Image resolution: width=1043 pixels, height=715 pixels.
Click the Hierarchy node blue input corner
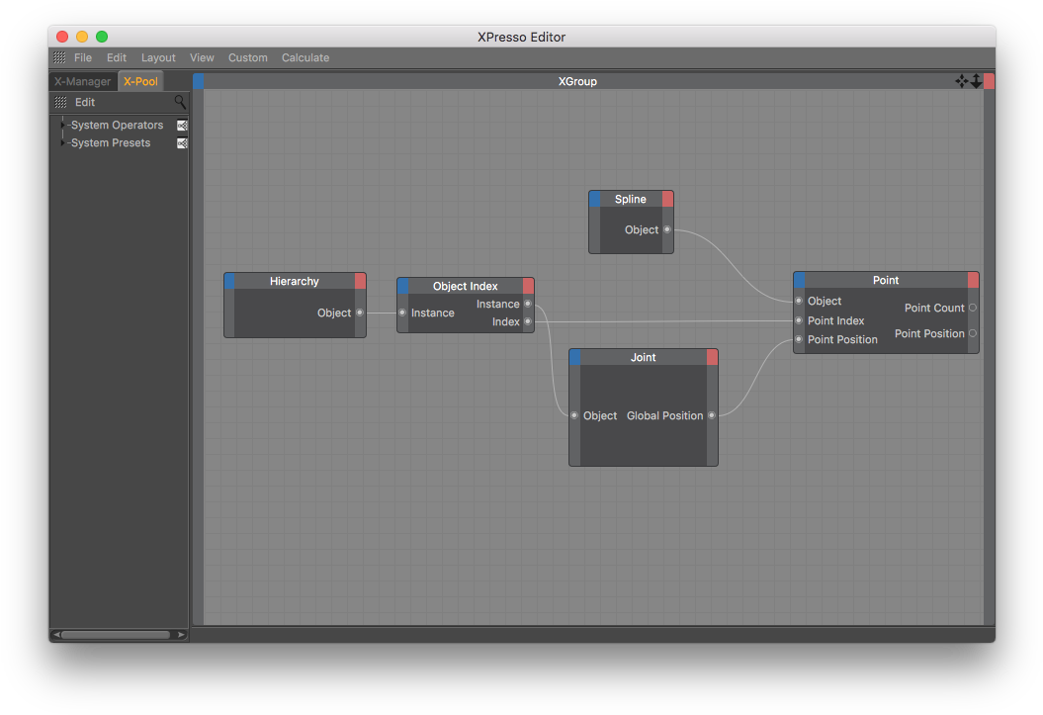pyautogui.click(x=229, y=281)
